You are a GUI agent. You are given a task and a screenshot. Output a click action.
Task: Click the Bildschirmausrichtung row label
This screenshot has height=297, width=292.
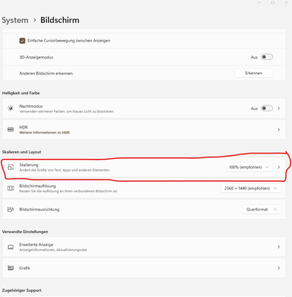tap(39, 209)
